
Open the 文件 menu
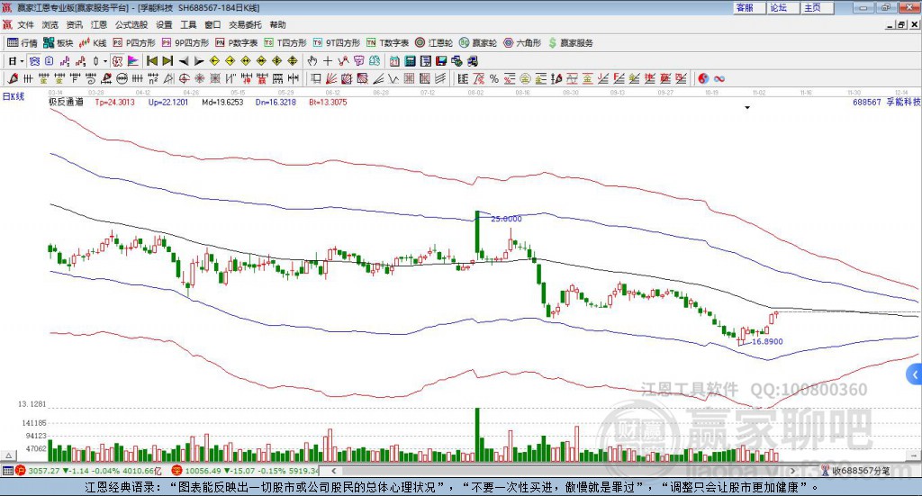25,24
